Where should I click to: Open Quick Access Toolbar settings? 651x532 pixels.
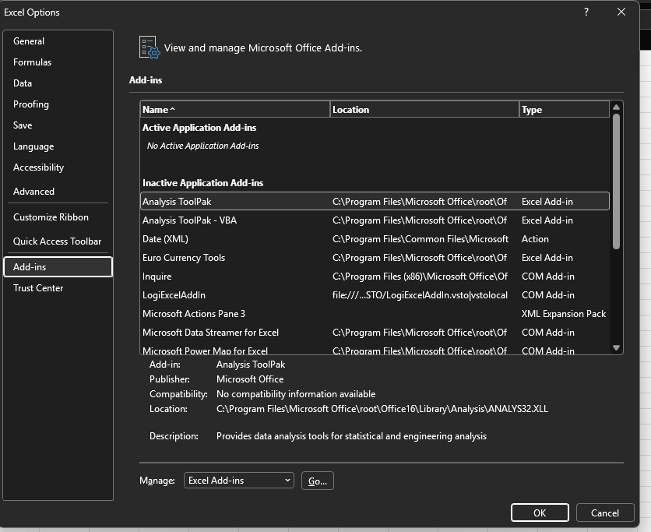[58, 241]
